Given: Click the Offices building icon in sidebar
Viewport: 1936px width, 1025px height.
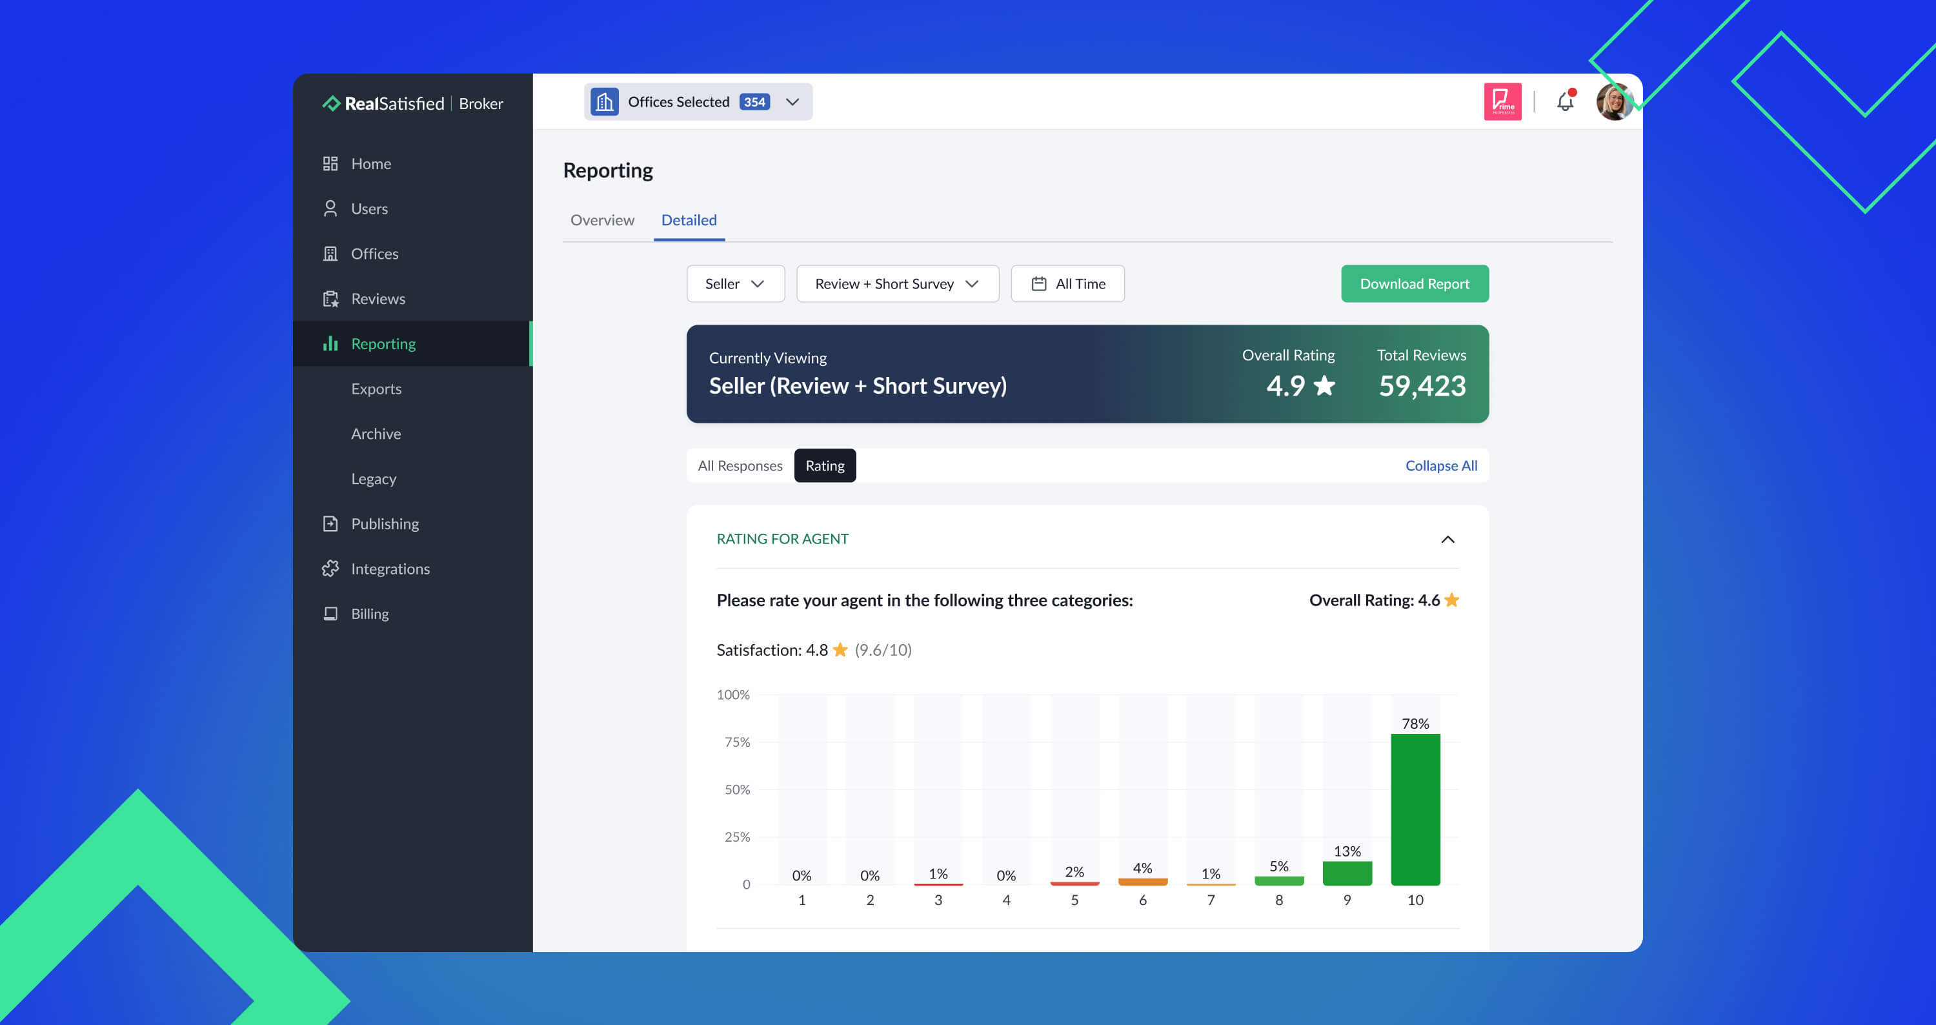Looking at the screenshot, I should [x=330, y=254].
